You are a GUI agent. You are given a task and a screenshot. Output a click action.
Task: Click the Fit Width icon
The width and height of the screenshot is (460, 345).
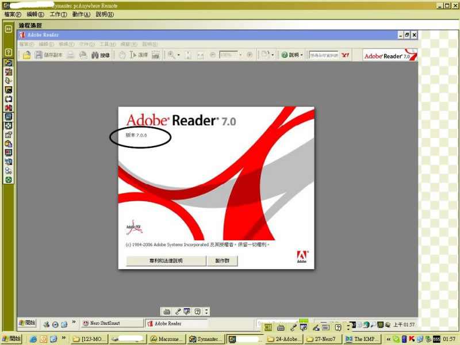tap(200, 55)
